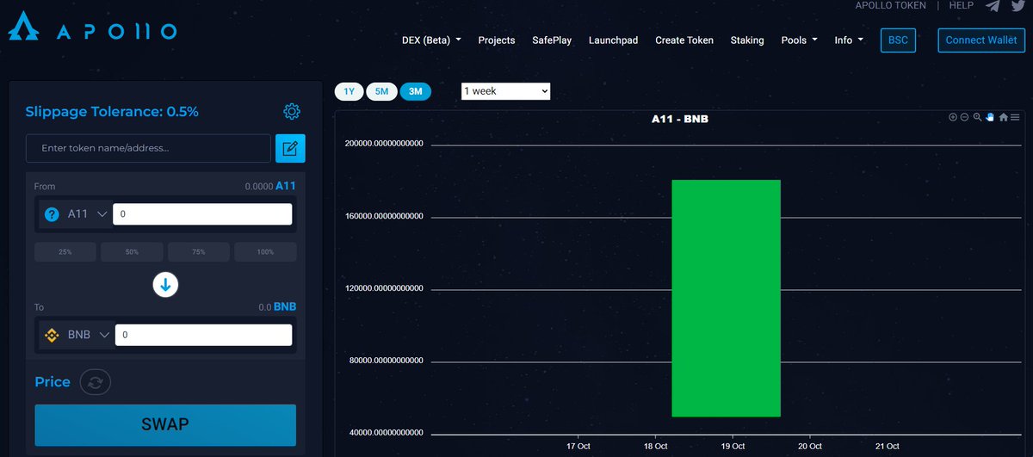
Task: Navigate to Launchpad
Action: (x=613, y=40)
